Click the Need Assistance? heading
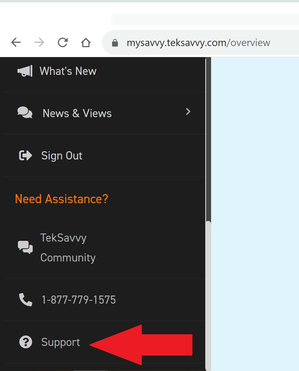Image resolution: width=299 pixels, height=371 pixels. pos(61,199)
